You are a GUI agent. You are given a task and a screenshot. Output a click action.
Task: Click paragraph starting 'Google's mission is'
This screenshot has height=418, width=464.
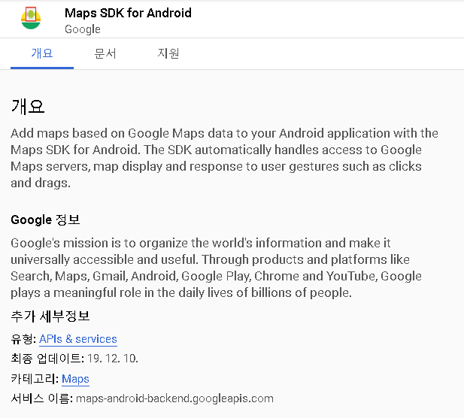[216, 268]
